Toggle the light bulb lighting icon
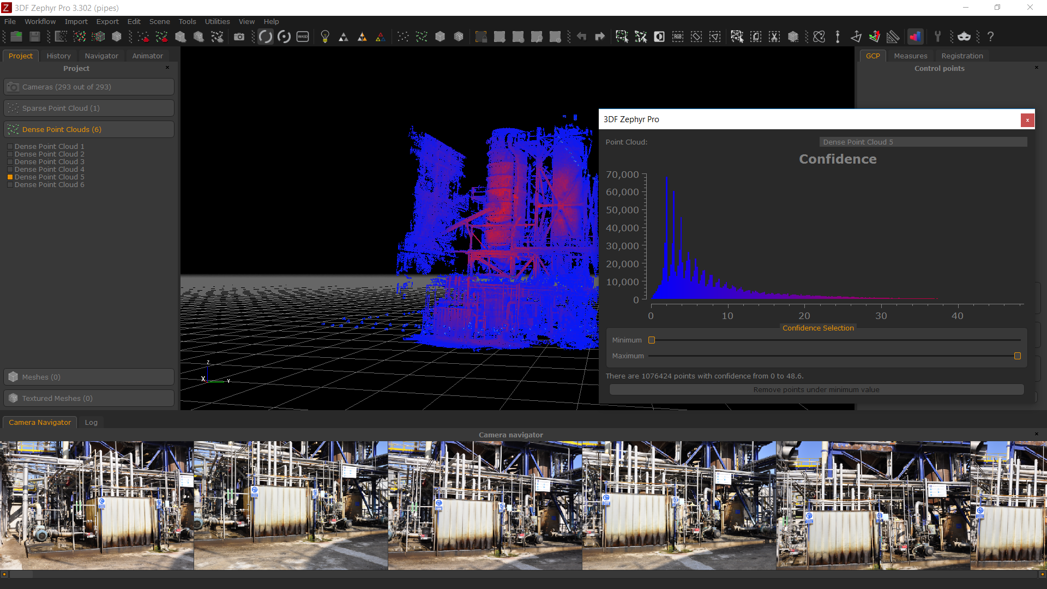This screenshot has width=1047, height=589. click(x=325, y=37)
